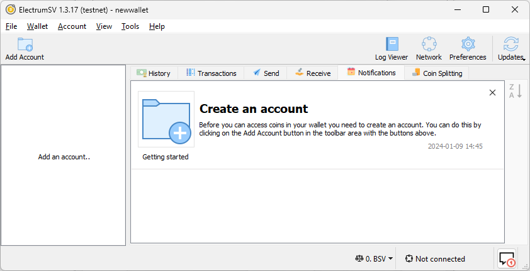The image size is (530, 271).
Task: Open the notifications speech bubble in status bar
Action: (x=507, y=258)
